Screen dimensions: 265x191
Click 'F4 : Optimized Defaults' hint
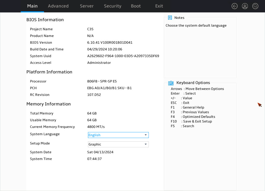(193, 117)
